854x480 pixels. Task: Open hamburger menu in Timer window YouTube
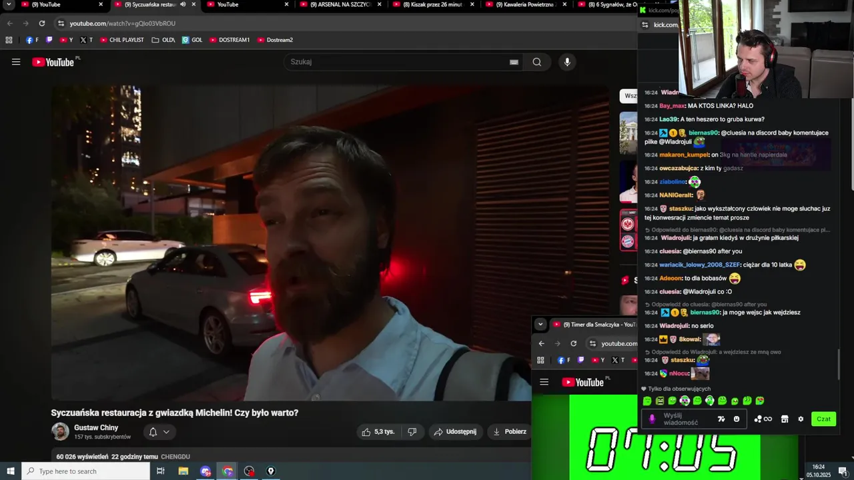pyautogui.click(x=544, y=382)
